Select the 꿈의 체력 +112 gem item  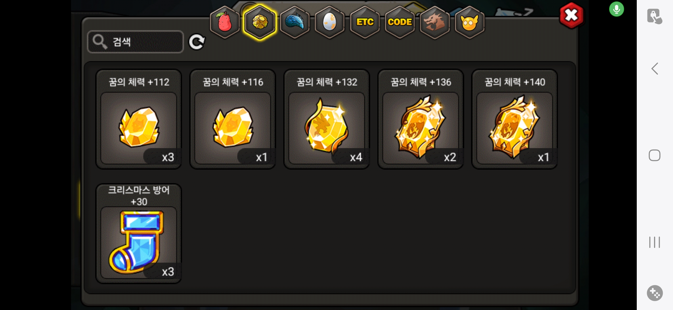click(139, 119)
